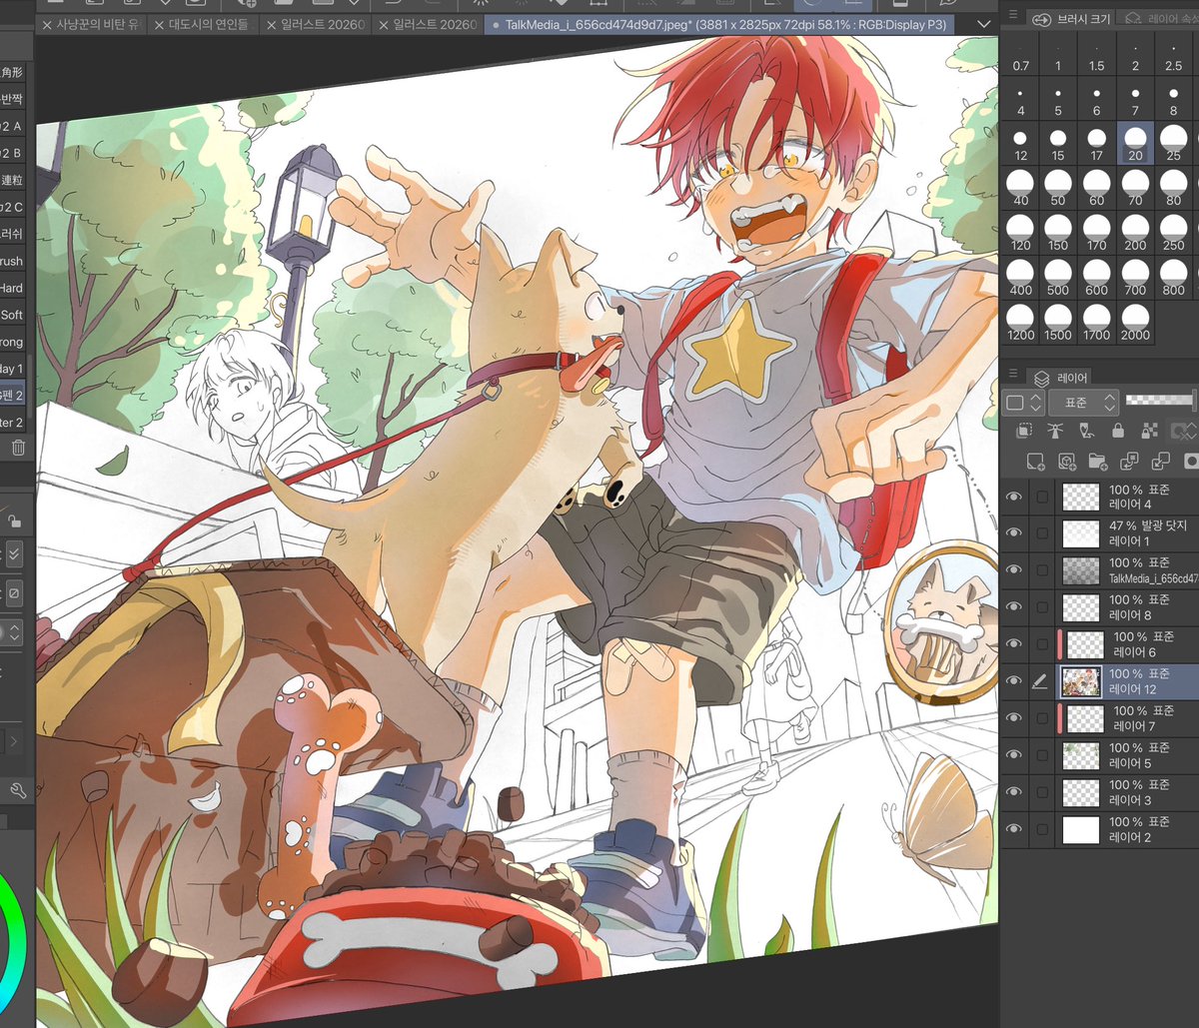Toggle visibility of 레이어 2
The height and width of the screenshot is (1028, 1199).
pyautogui.click(x=1015, y=829)
